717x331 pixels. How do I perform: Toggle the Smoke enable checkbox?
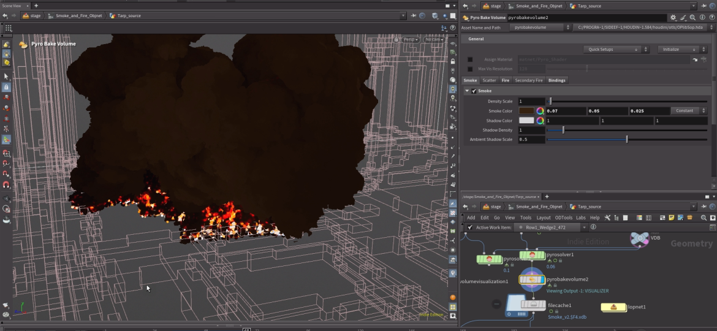point(474,91)
